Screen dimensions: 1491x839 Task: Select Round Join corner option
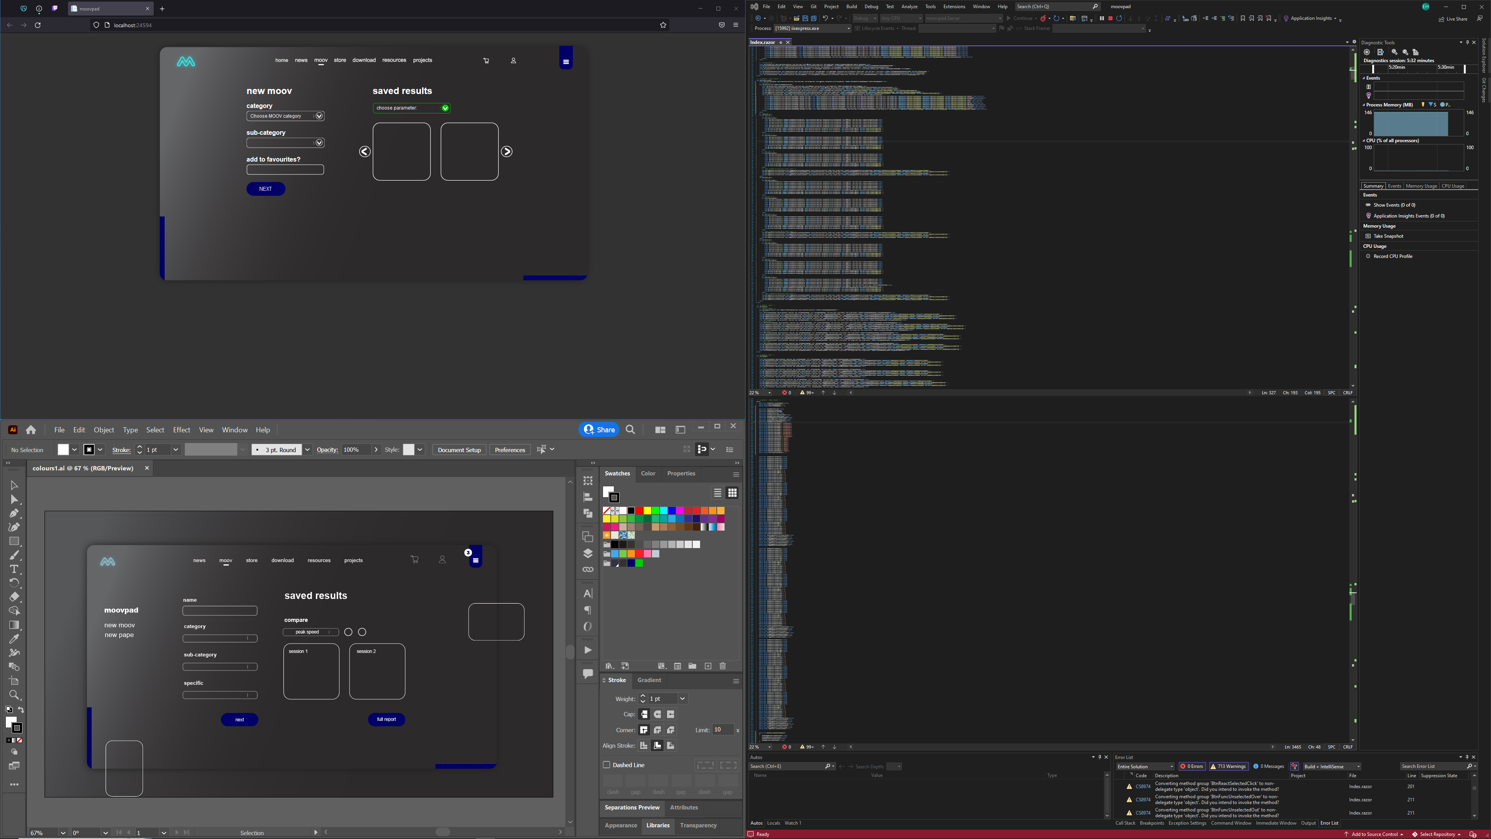click(657, 730)
